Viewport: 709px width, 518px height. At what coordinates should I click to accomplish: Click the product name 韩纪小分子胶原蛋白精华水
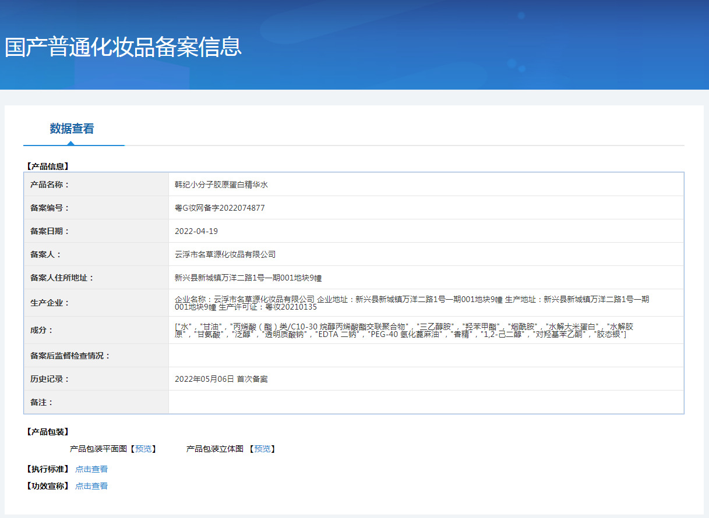(x=221, y=185)
